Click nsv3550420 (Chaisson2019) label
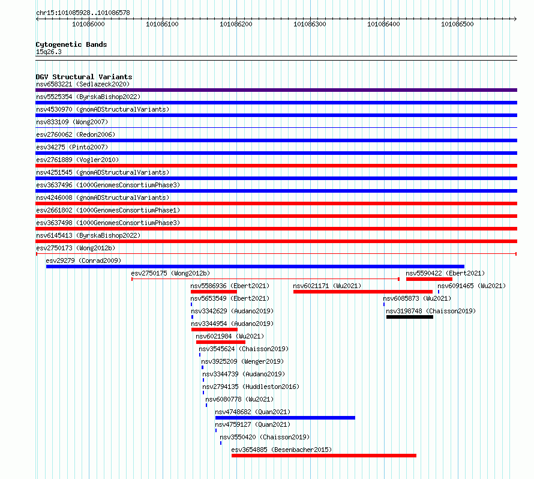 (x=265, y=437)
